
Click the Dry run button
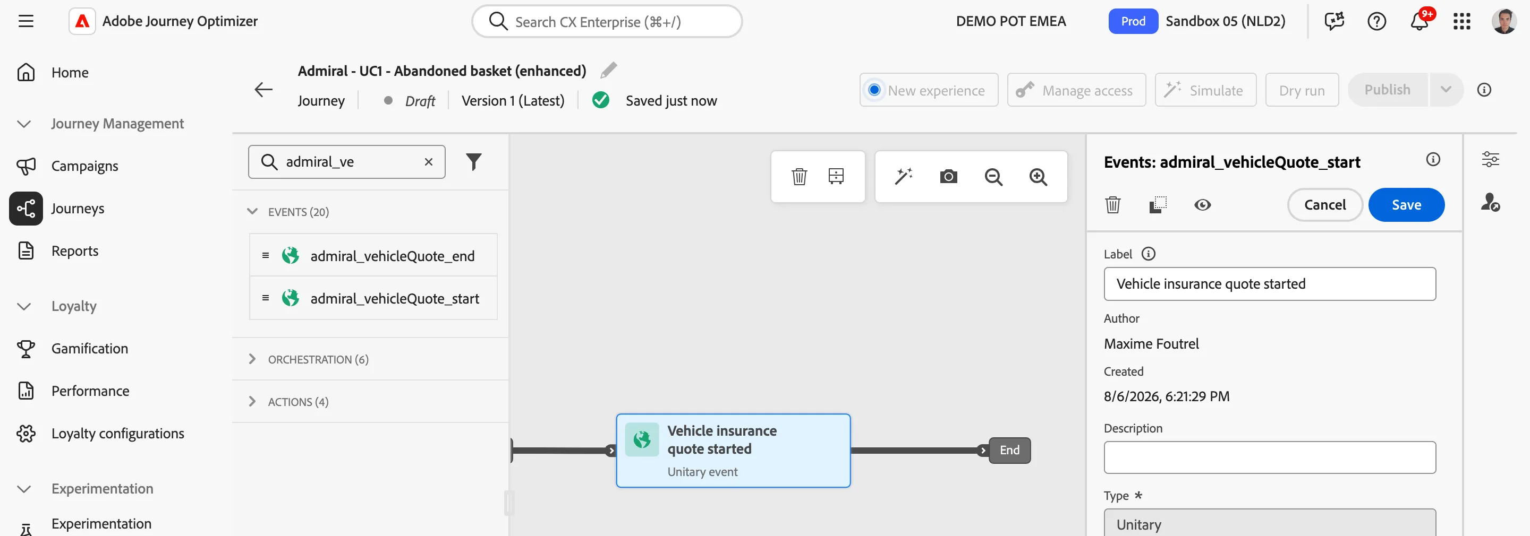click(1302, 90)
